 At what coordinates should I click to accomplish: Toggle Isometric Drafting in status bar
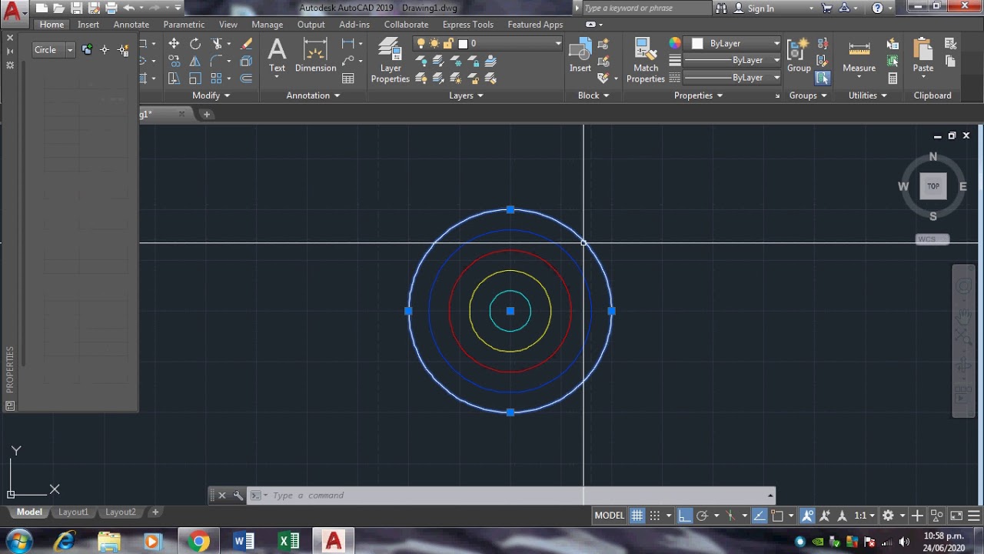coord(730,516)
